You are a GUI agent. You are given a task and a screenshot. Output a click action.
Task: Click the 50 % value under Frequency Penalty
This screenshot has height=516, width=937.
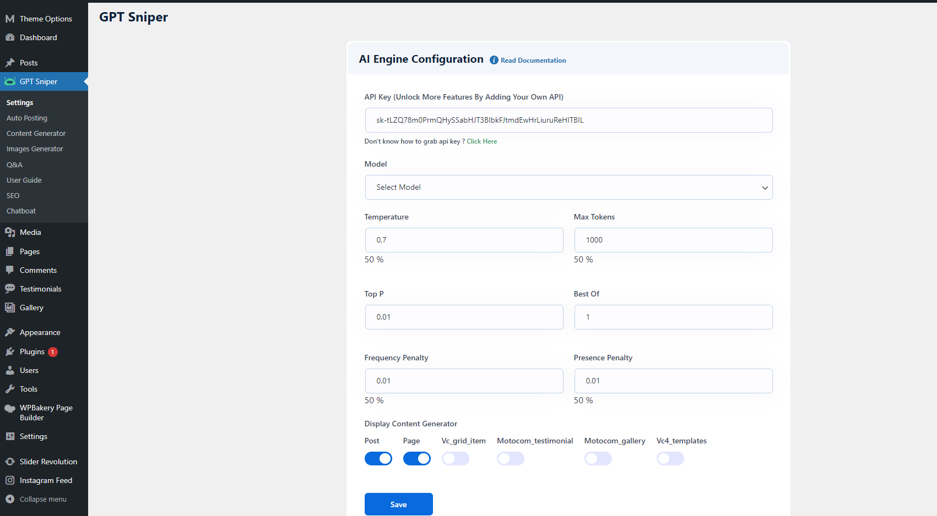(x=374, y=400)
